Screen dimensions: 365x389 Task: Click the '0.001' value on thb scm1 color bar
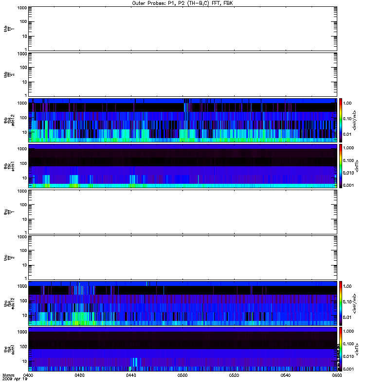(x=348, y=185)
